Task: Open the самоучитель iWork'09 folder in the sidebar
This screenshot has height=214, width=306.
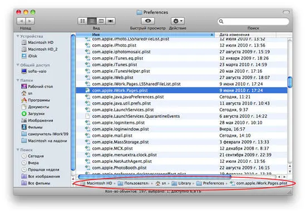Action: click(45, 134)
